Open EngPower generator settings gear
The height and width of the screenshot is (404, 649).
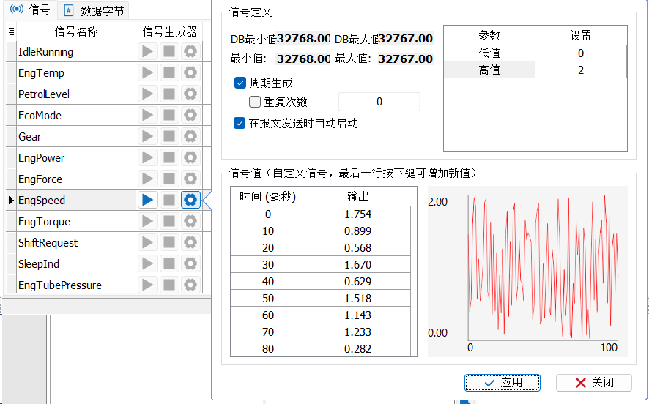click(x=190, y=157)
